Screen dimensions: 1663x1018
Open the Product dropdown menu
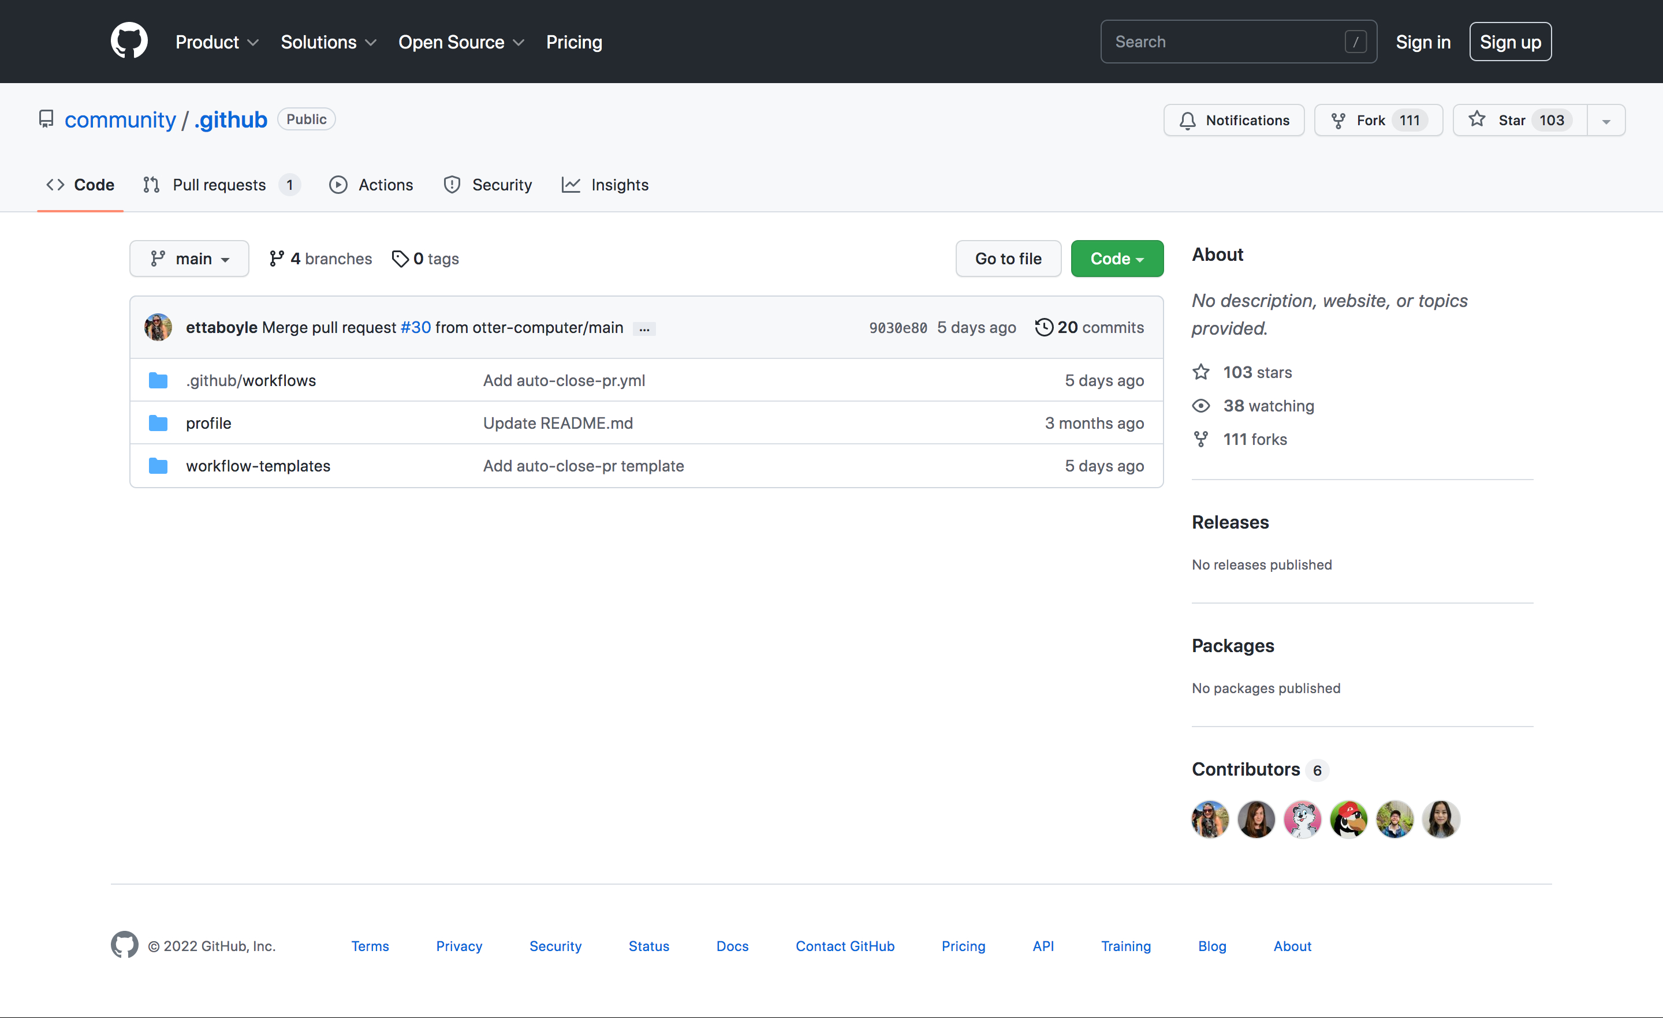[217, 42]
